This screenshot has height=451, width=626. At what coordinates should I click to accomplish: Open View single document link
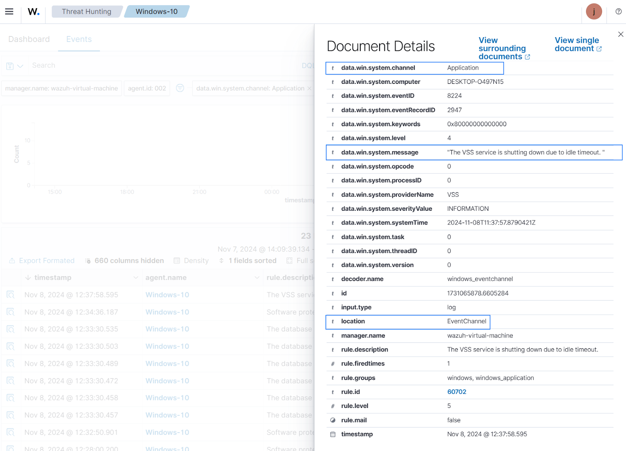(x=578, y=44)
